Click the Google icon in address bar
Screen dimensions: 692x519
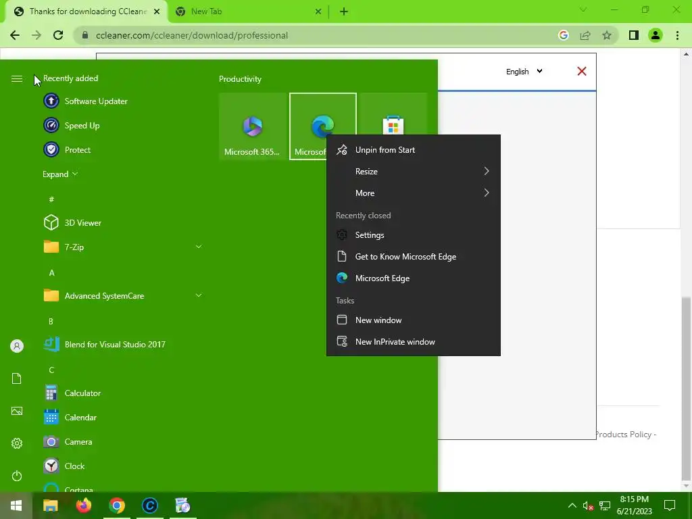click(563, 35)
